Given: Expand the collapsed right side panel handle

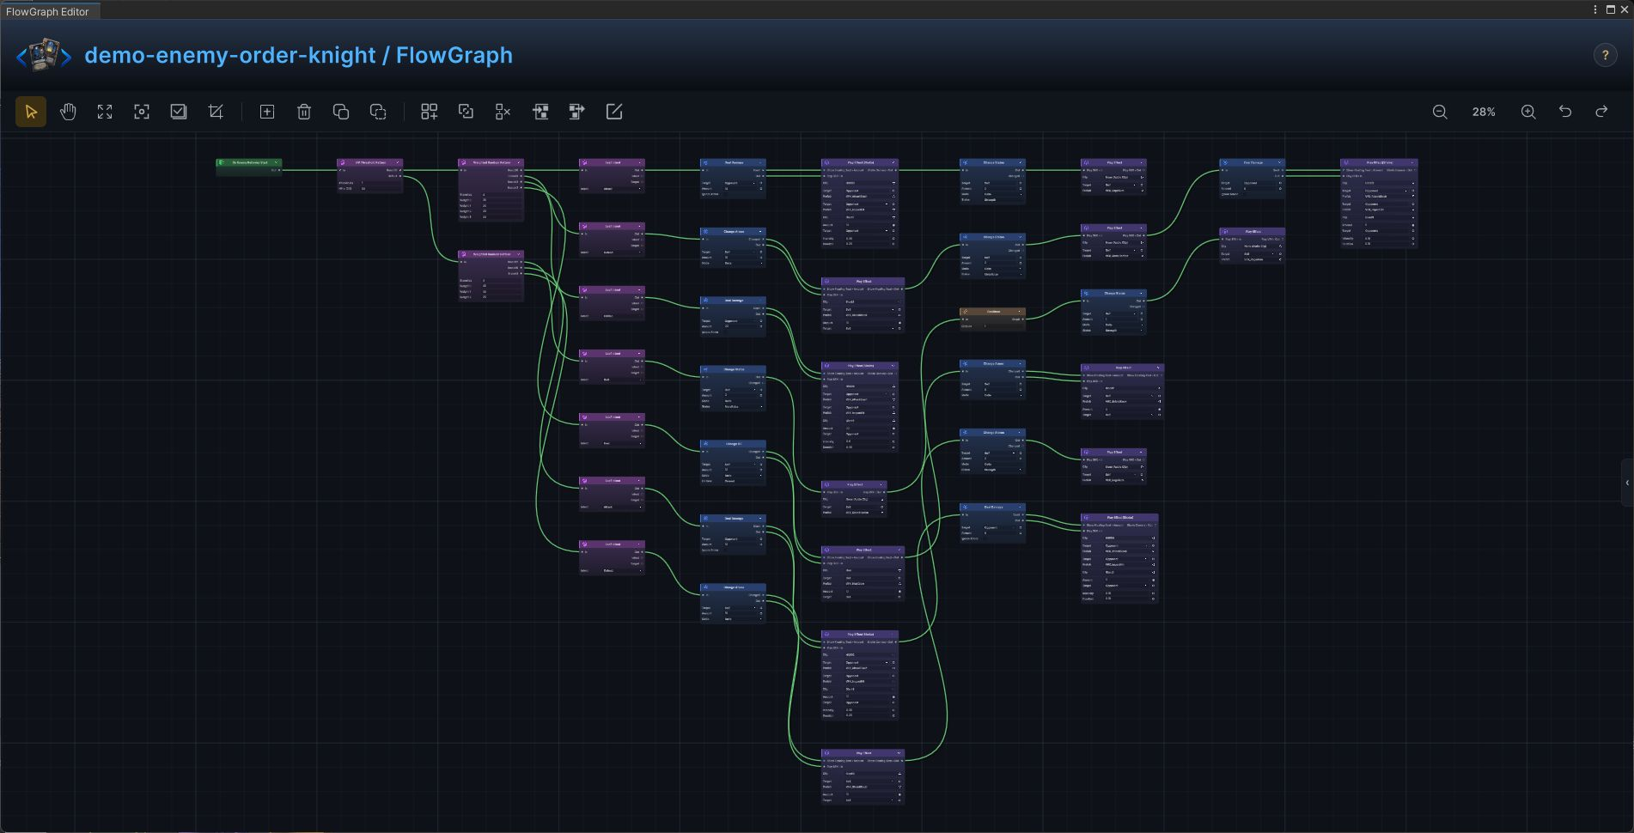Looking at the screenshot, I should point(1627,483).
